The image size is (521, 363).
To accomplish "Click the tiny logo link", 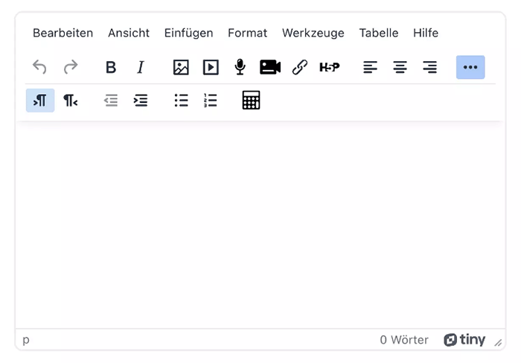I will click(x=464, y=340).
